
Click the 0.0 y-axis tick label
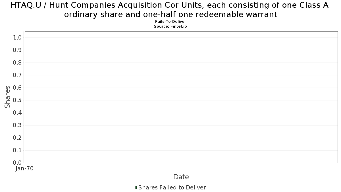click(x=18, y=163)
